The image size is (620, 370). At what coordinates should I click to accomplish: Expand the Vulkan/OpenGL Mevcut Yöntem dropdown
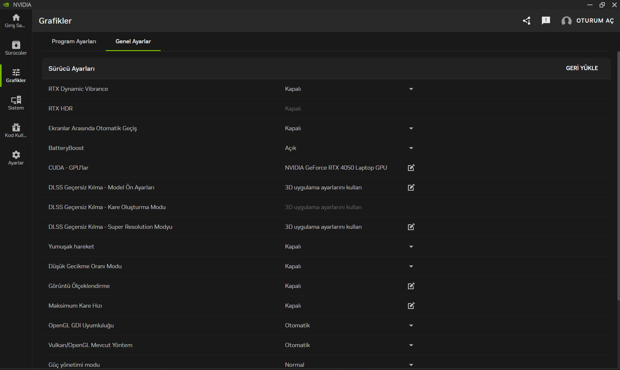pos(411,345)
